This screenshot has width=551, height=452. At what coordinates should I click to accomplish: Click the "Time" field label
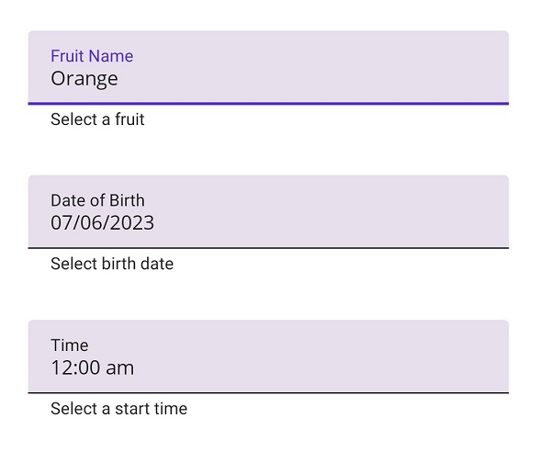tap(70, 345)
